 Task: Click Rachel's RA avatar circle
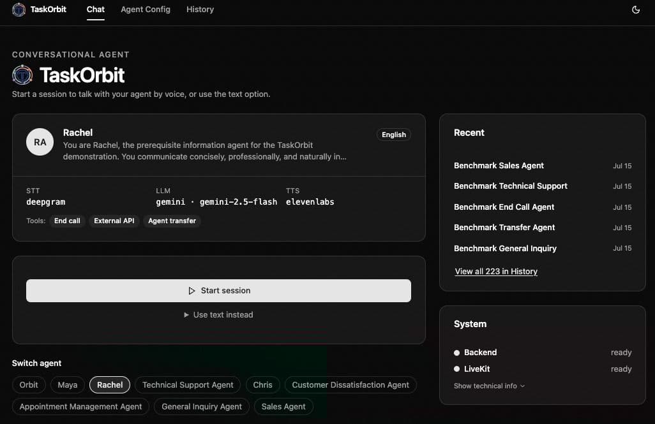point(40,142)
